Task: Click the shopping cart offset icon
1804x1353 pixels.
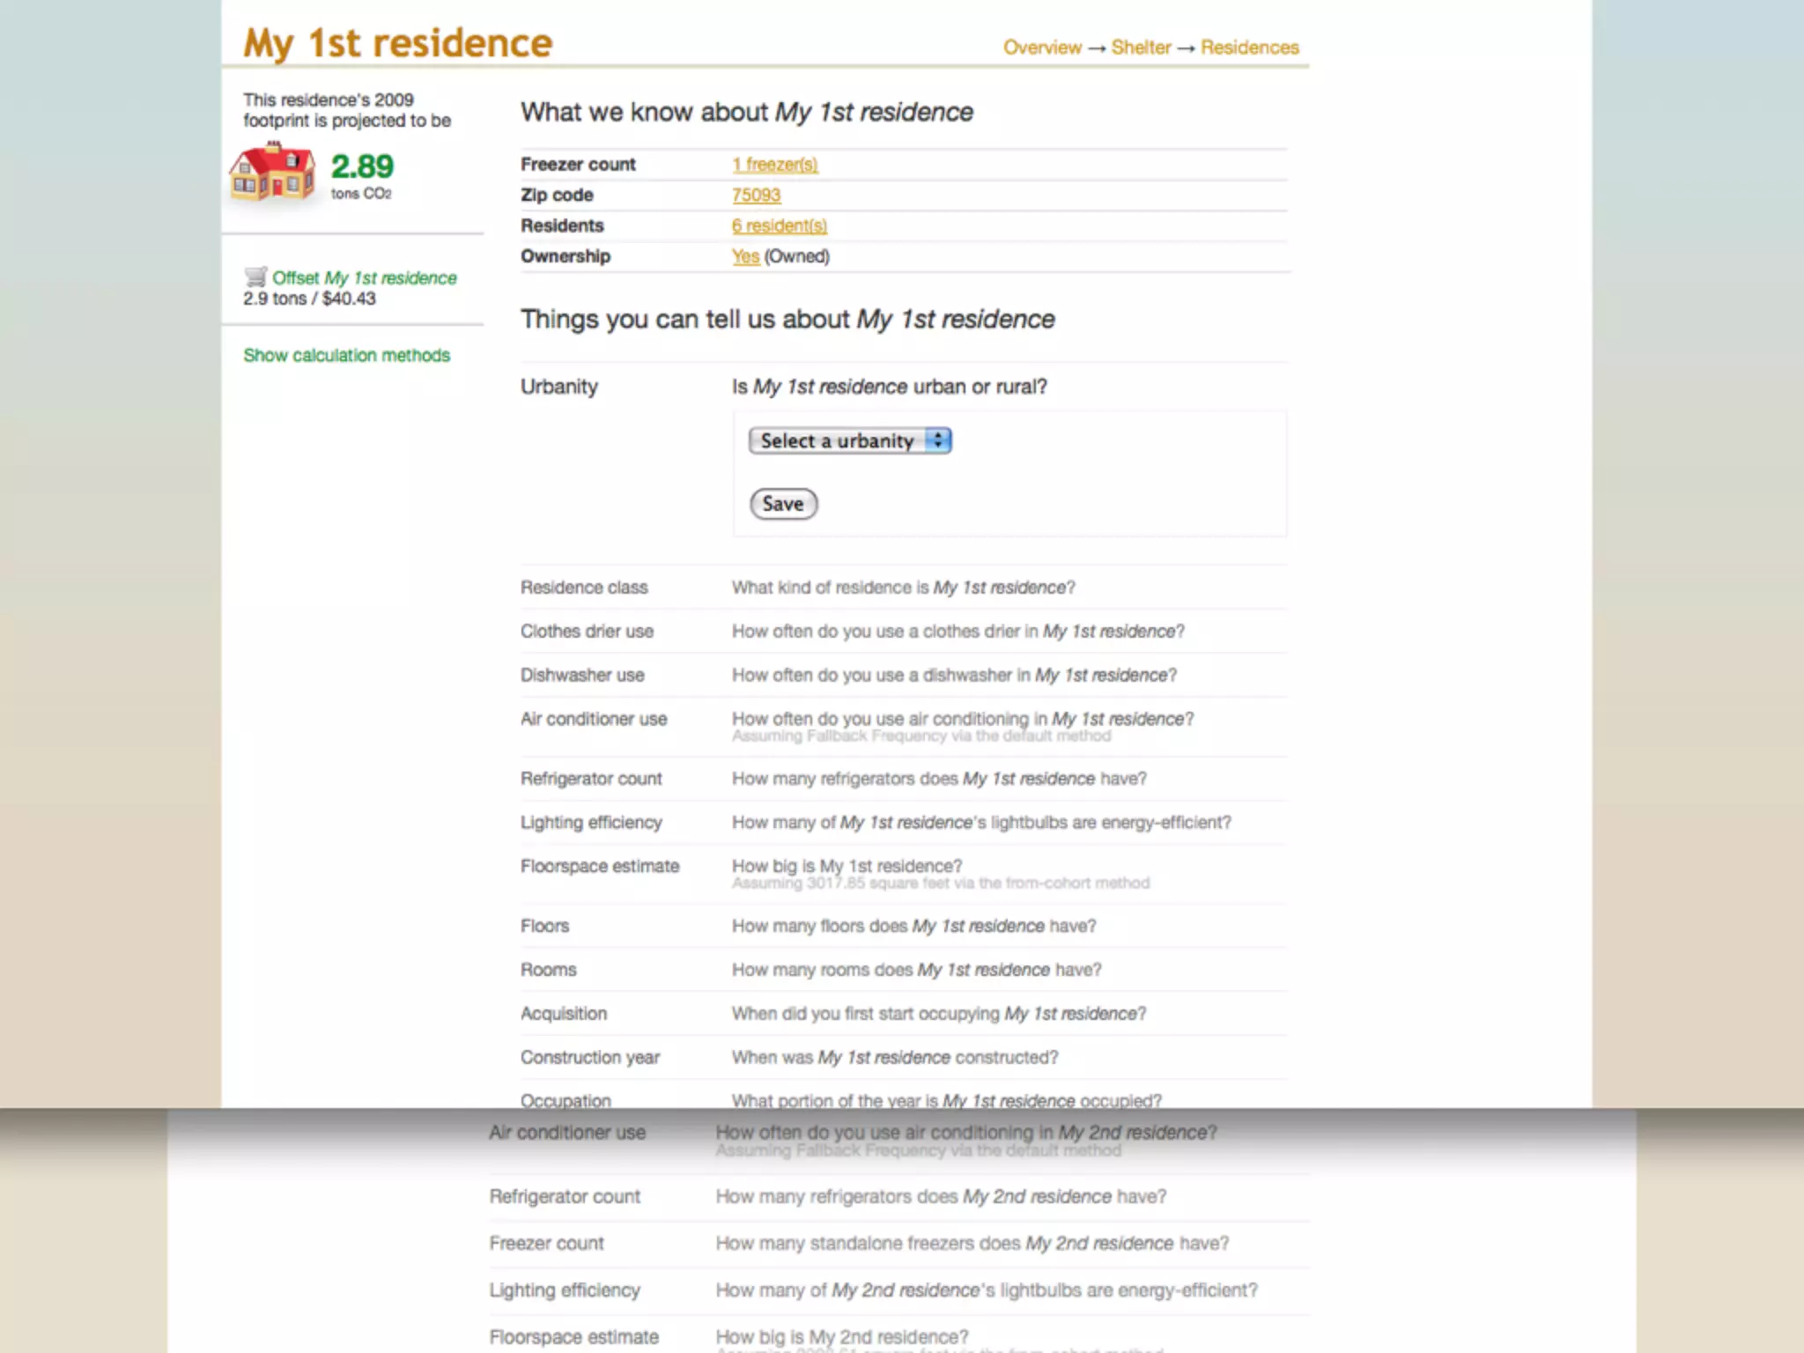Action: pos(255,277)
